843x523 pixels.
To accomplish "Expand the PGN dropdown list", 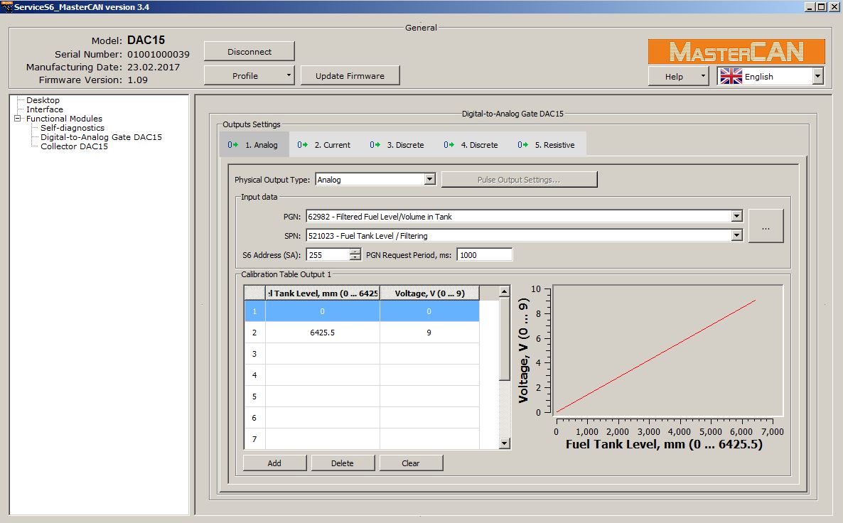I will click(736, 217).
